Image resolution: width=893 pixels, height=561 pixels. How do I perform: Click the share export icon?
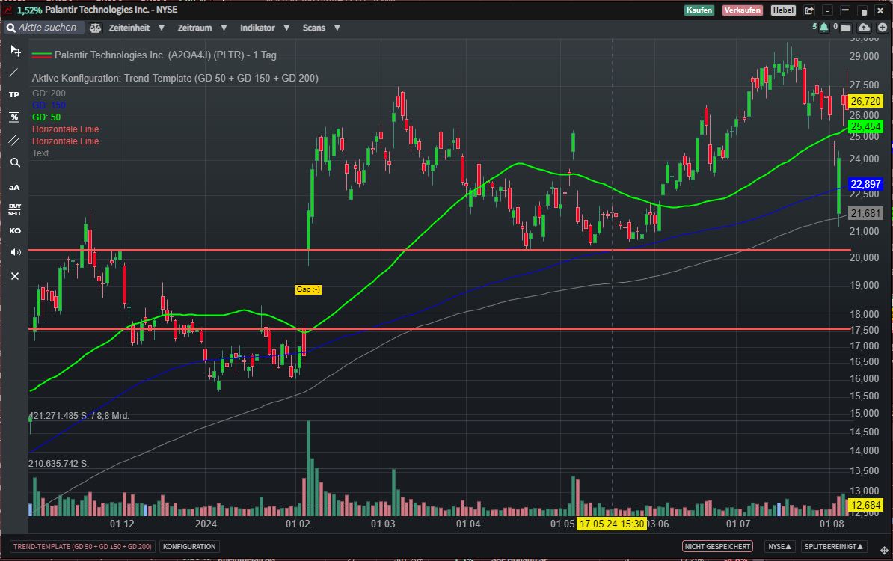[x=808, y=10]
